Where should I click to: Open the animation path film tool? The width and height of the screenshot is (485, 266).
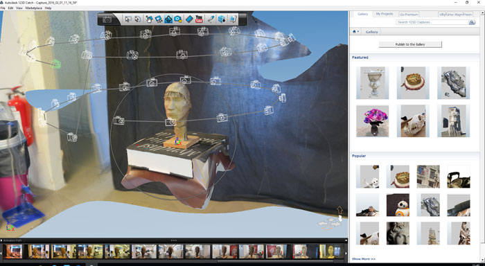click(189, 19)
